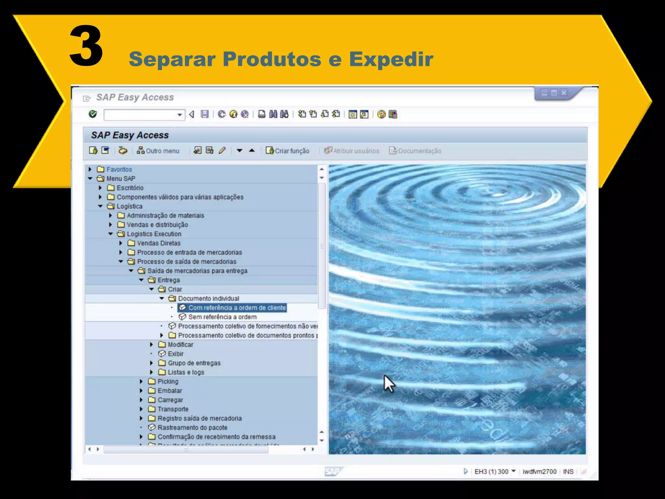Image resolution: width=665 pixels, height=499 pixels.
Task: Click the Move Favorites Up arrow
Action: click(x=252, y=150)
